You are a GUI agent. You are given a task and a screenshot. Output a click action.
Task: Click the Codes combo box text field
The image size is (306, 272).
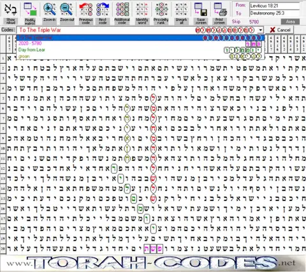(138, 30)
